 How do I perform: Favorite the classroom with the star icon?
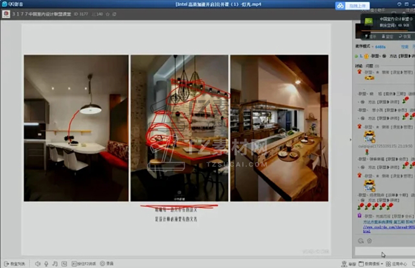108,14
